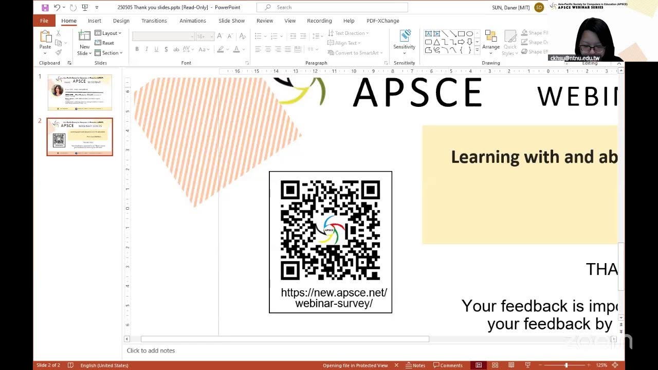
Task: Open Customize Quick Access Toolbar arrow
Action: (97, 8)
